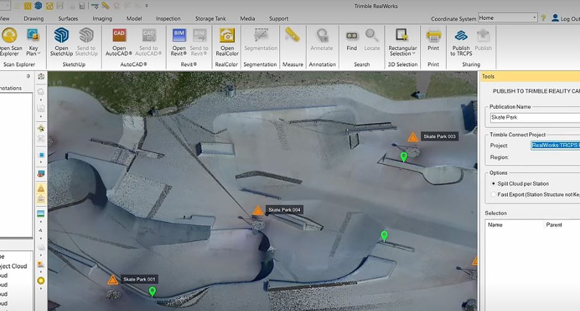Click the Skate Park 001 label

pos(139,279)
